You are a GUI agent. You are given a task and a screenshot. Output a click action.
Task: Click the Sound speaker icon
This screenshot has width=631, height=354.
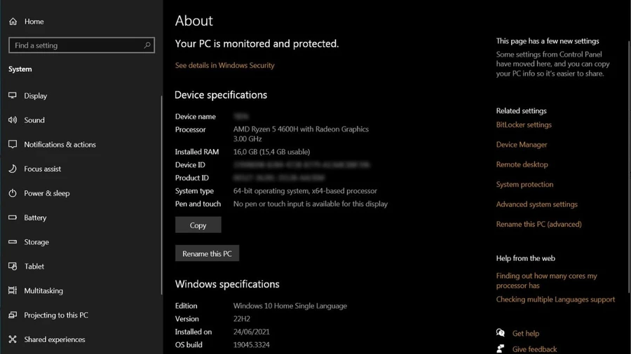13,120
